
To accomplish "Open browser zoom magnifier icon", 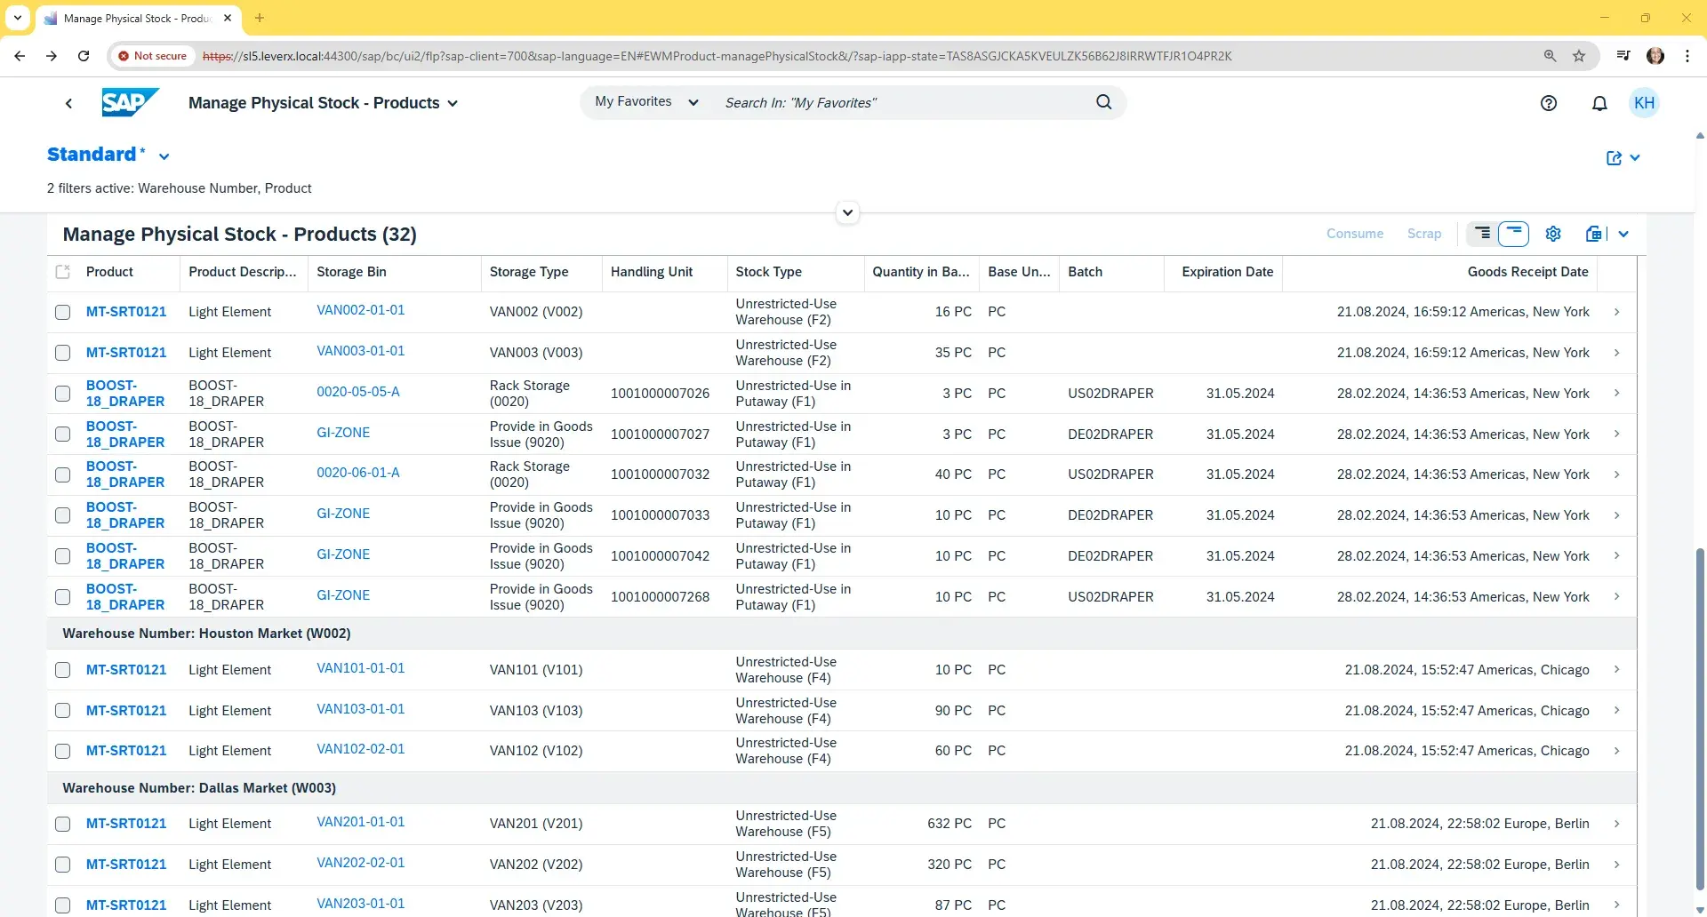I will pyautogui.click(x=1550, y=56).
